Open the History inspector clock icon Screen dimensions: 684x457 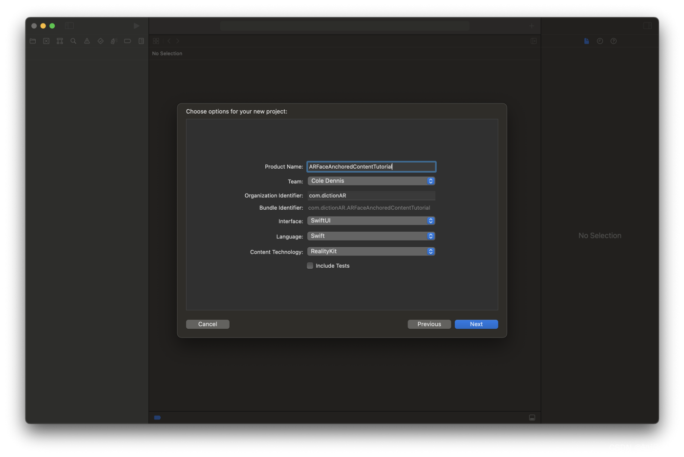599,41
